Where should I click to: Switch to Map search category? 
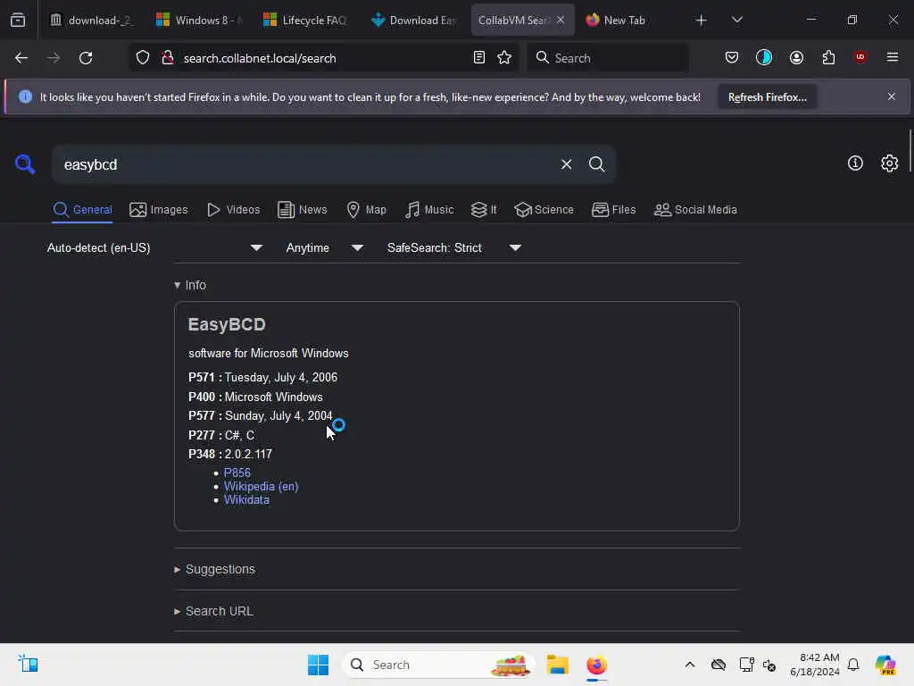[x=366, y=210]
